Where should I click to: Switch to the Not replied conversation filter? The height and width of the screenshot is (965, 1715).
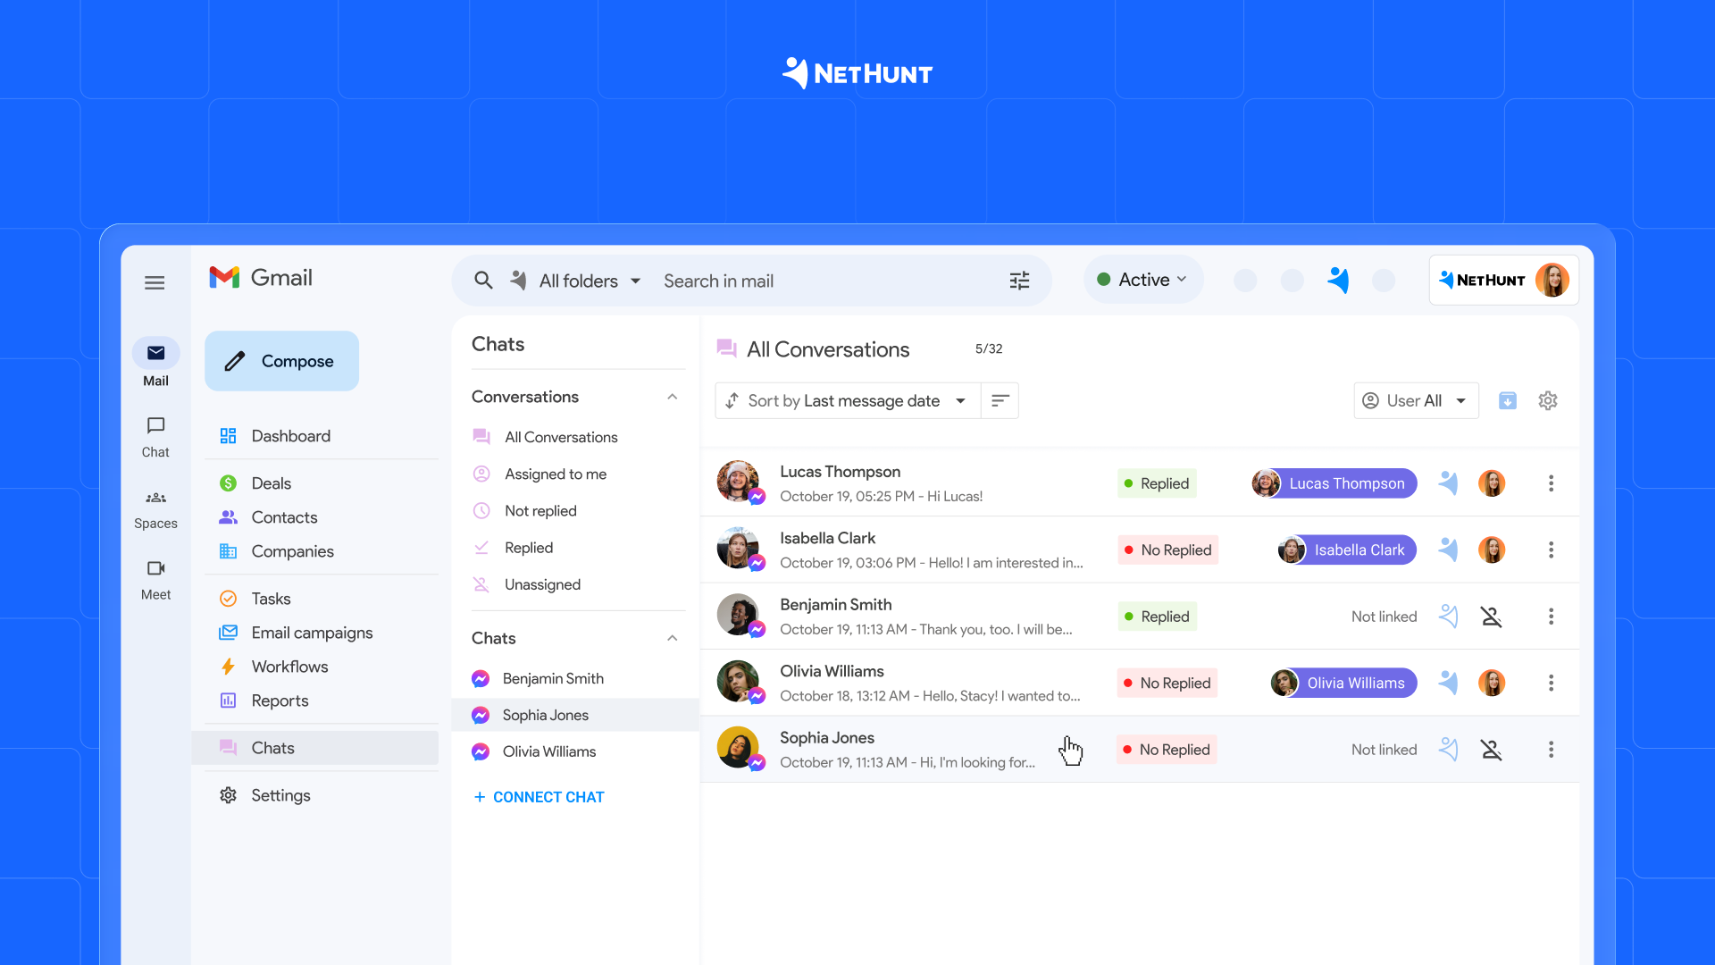click(541, 510)
